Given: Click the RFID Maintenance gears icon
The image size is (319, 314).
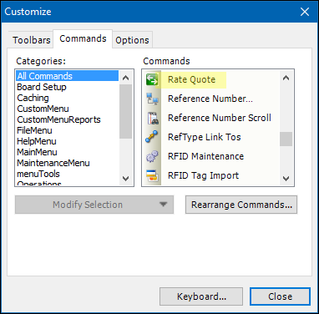Looking at the screenshot, I should point(152,156).
